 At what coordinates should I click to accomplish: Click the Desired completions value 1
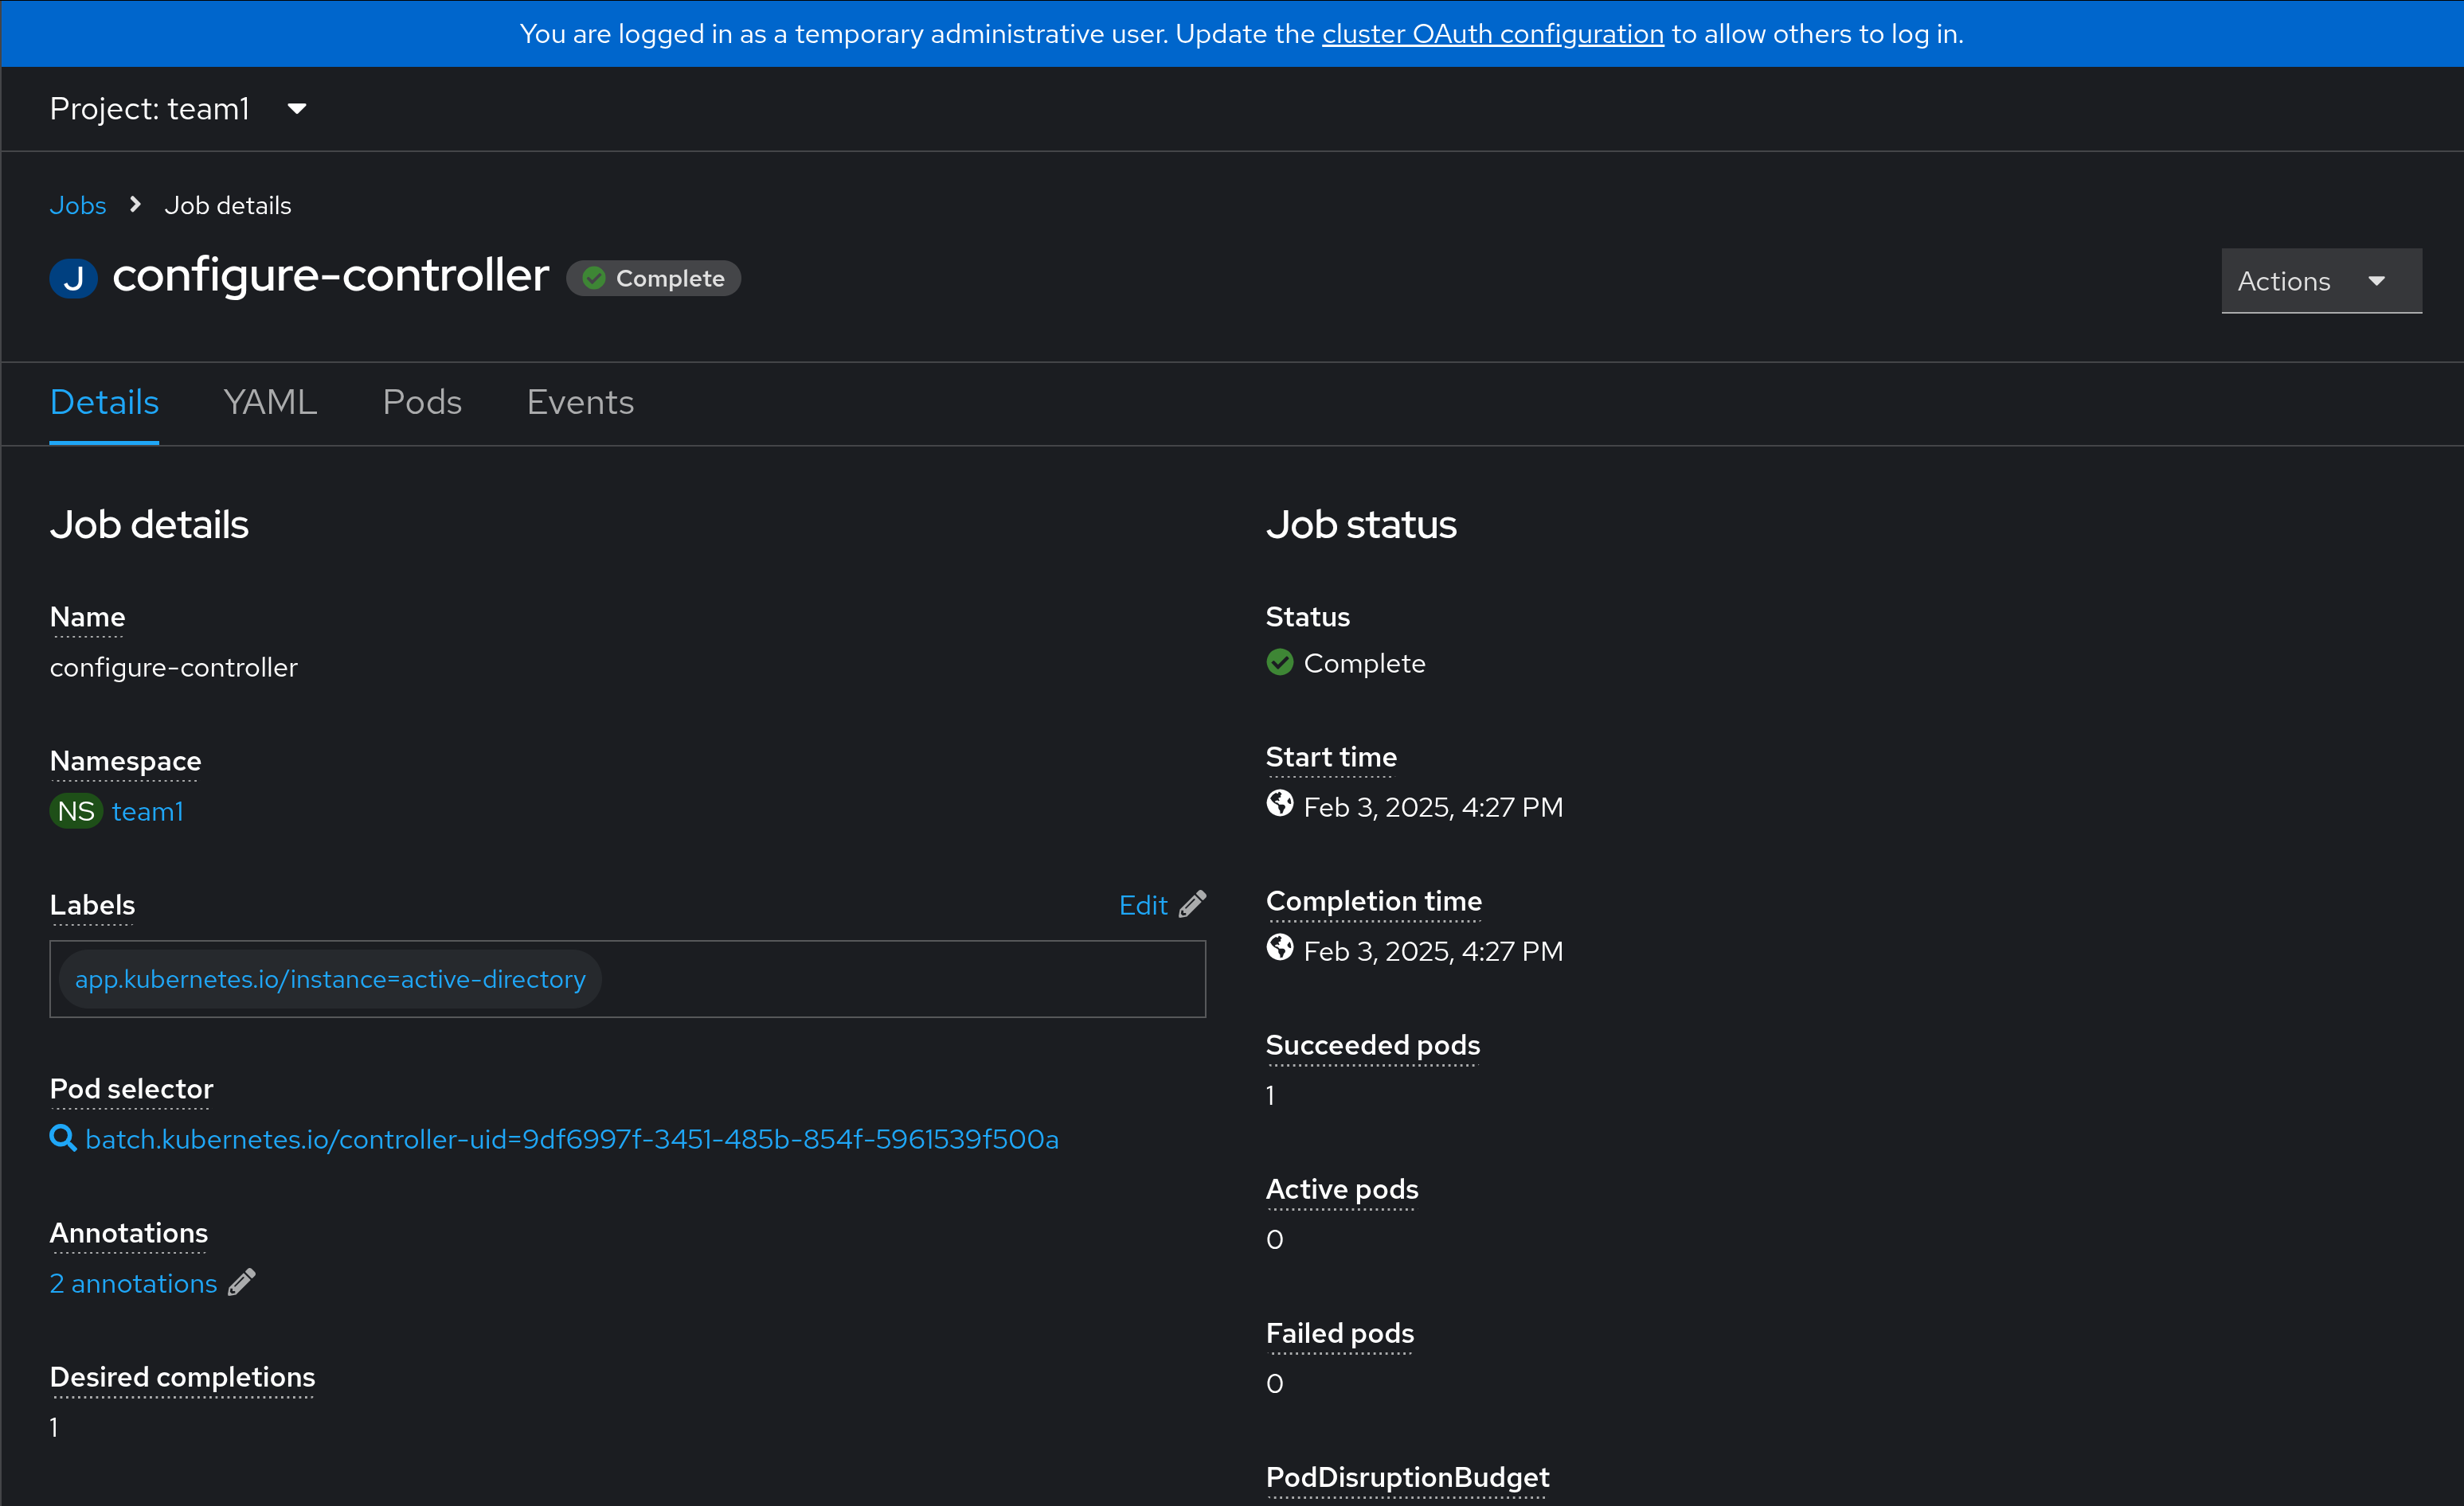tap(54, 1427)
